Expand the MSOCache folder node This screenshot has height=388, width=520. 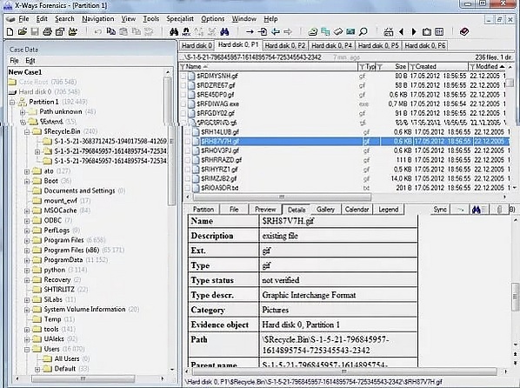pyautogui.click(x=27, y=211)
